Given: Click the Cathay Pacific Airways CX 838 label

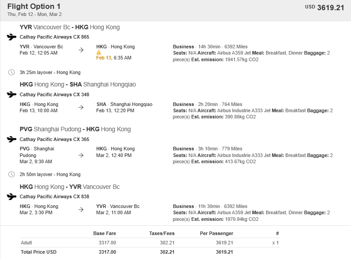Looking at the screenshot, I should [55, 196].
